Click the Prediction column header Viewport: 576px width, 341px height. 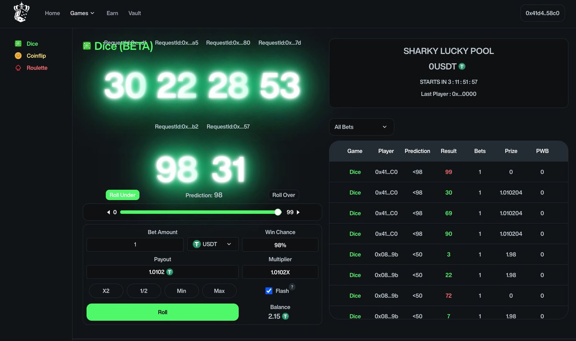(x=417, y=151)
